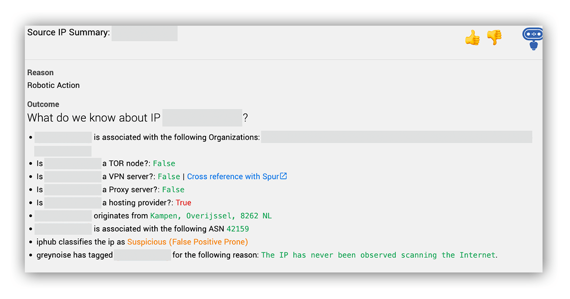This screenshot has height=299, width=570.
Task: Click external-link icon beside Spur
Action: (283, 176)
